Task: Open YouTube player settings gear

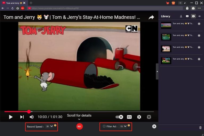Action: click(139, 117)
